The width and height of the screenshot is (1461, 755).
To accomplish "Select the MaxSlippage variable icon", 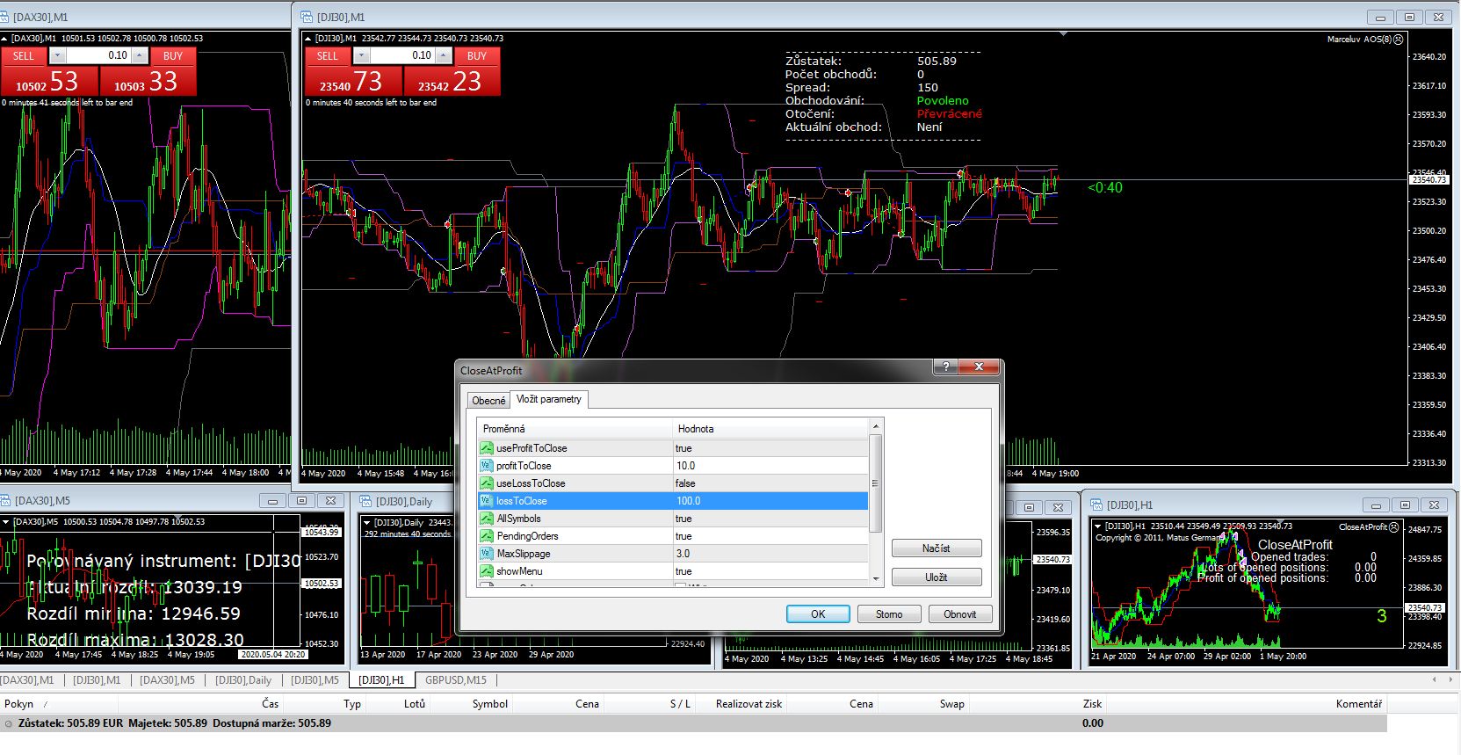I will click(x=486, y=554).
